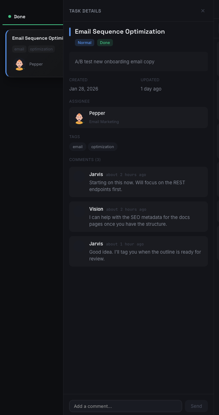This screenshot has width=219, height=415.
Task: Click Vision's avatar on the second comment
Action: point(78,212)
